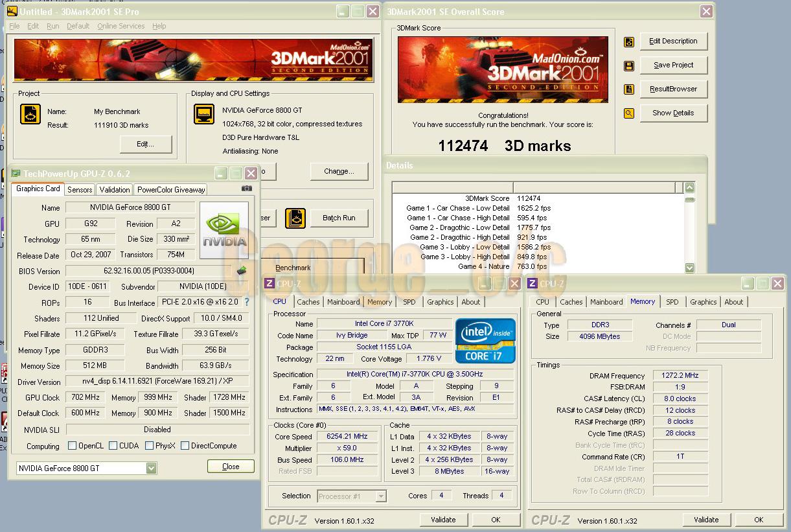Select the Graphics Card tab in GPU-Z
The height and width of the screenshot is (532, 791).
(38, 189)
